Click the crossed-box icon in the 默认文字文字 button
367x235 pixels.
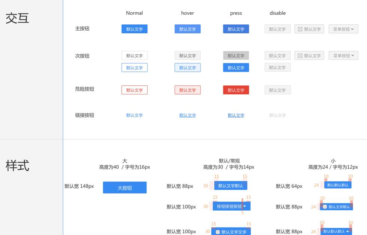point(218,232)
